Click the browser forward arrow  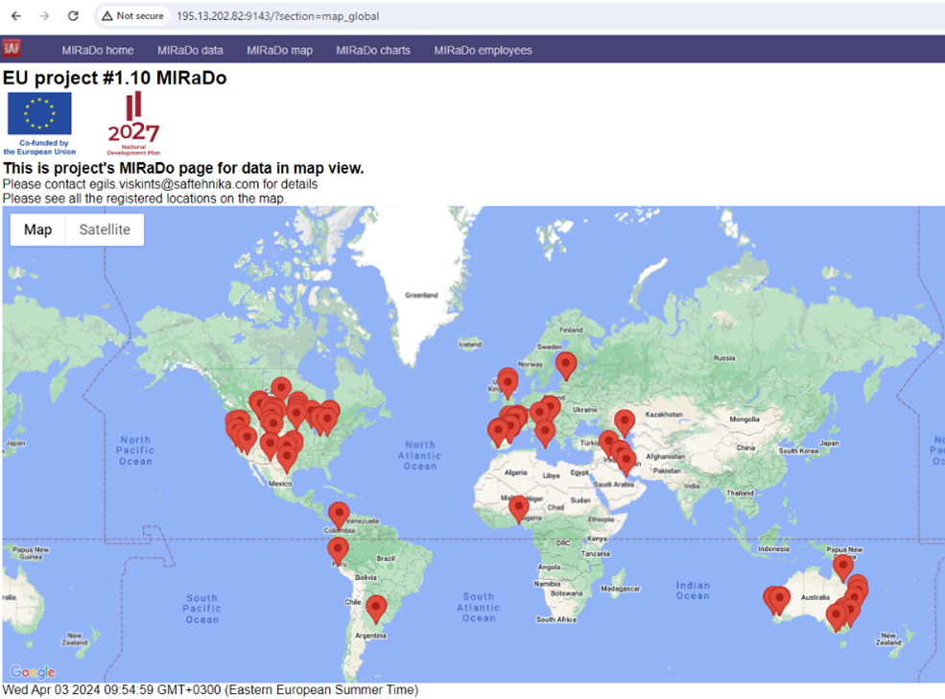(44, 15)
